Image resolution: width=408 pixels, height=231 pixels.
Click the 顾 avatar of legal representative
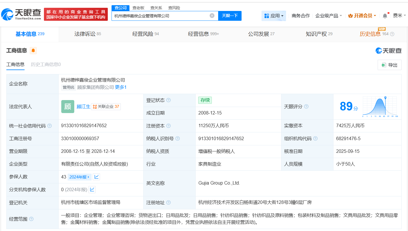[x=68, y=107]
